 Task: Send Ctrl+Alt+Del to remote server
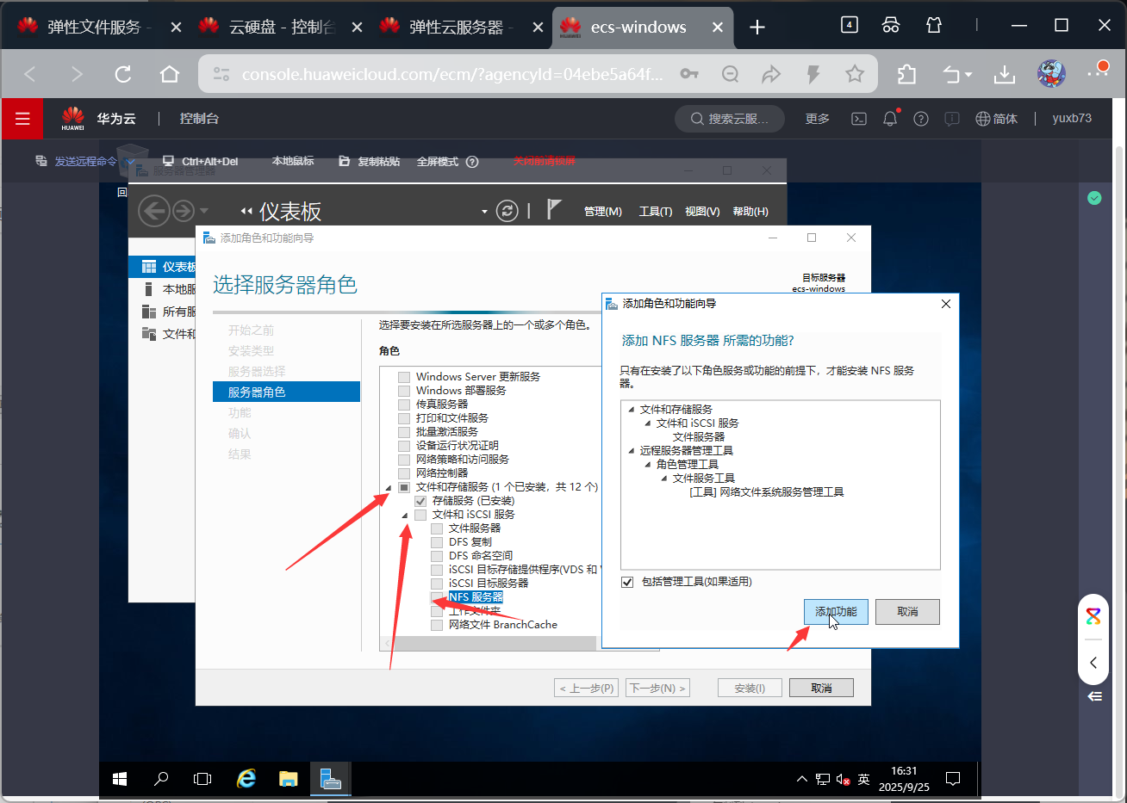[201, 161]
